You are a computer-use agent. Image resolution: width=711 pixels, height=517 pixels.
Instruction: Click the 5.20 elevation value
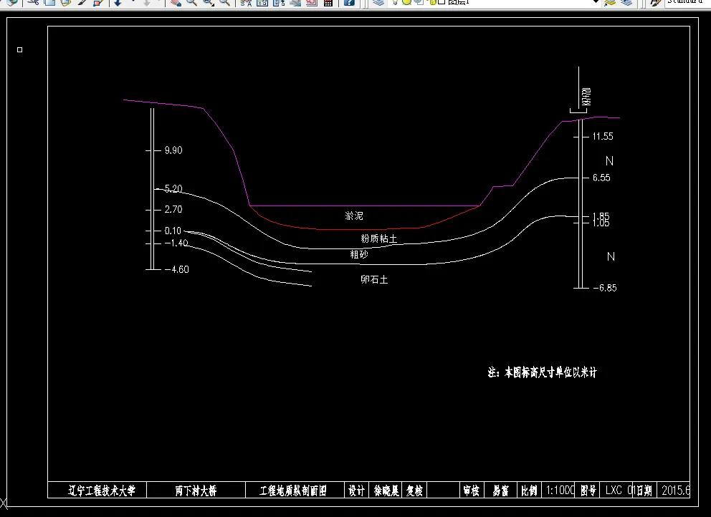[x=173, y=188]
